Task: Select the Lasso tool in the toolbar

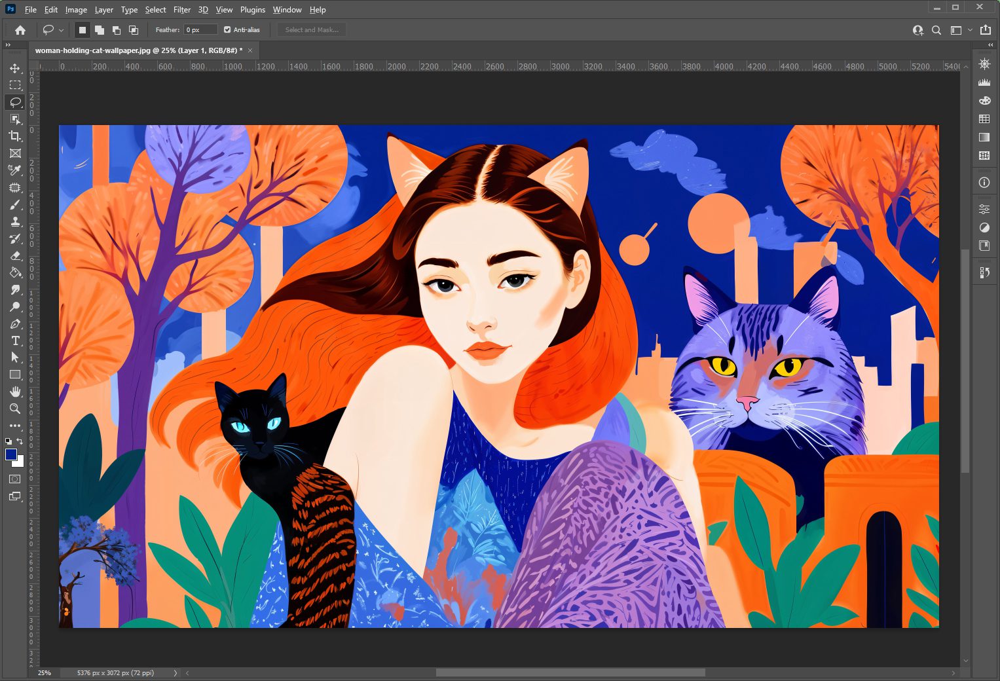Action: tap(15, 102)
